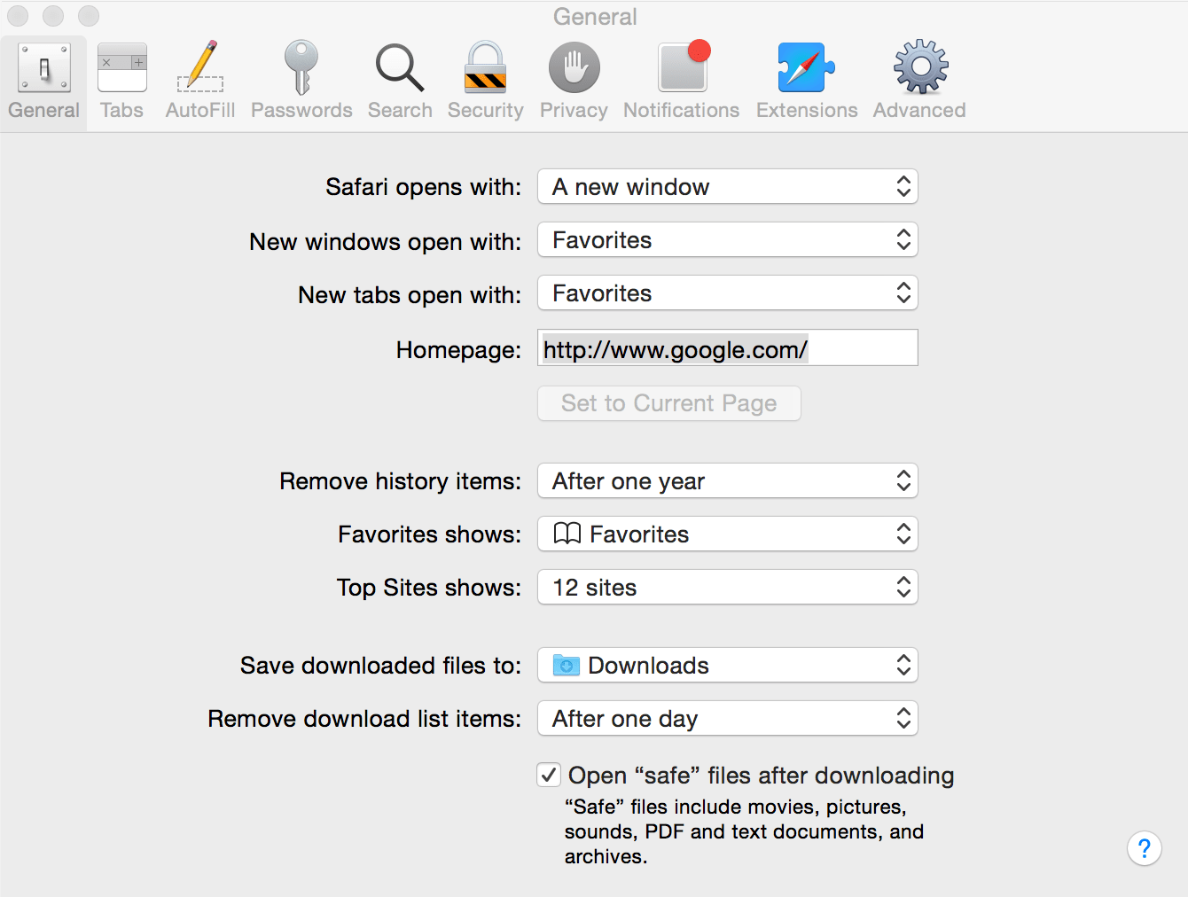Open Notifications settings with red badge
Viewport: 1188px width, 897px height.
[x=681, y=78]
